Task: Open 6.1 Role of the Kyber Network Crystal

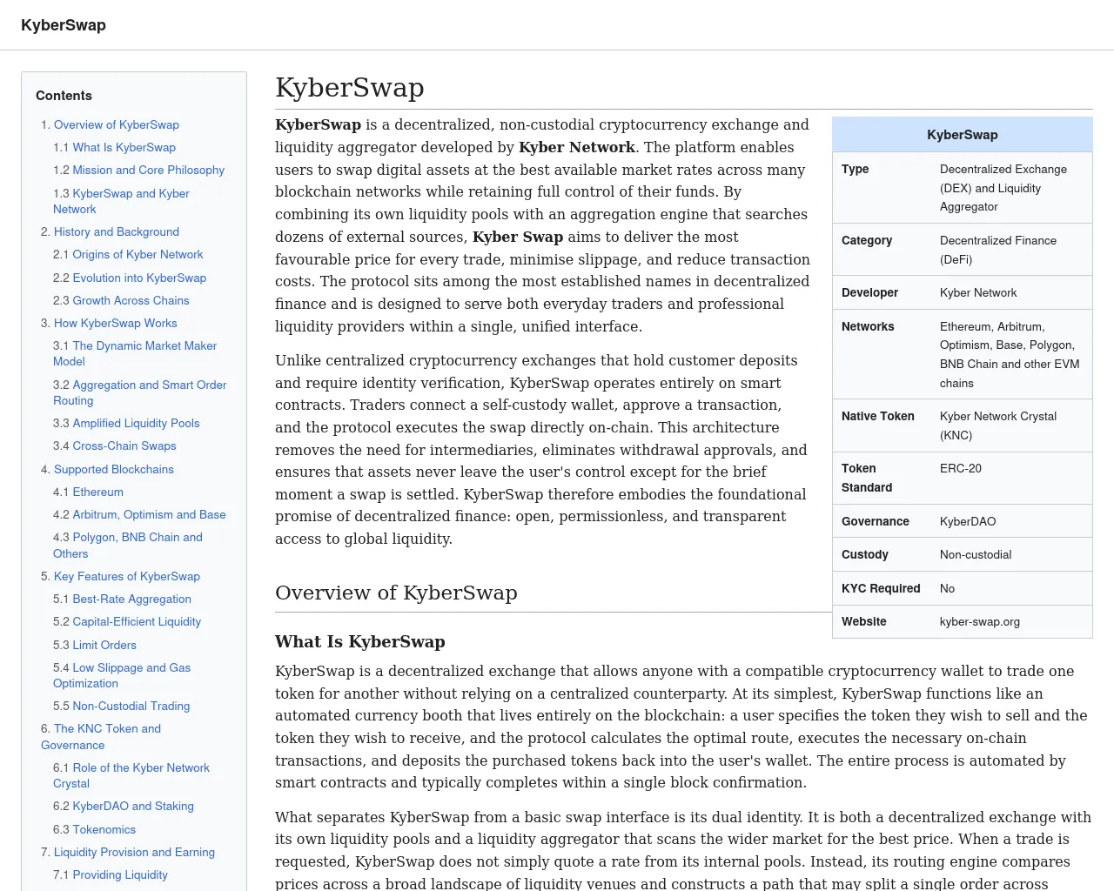Action: [131, 775]
